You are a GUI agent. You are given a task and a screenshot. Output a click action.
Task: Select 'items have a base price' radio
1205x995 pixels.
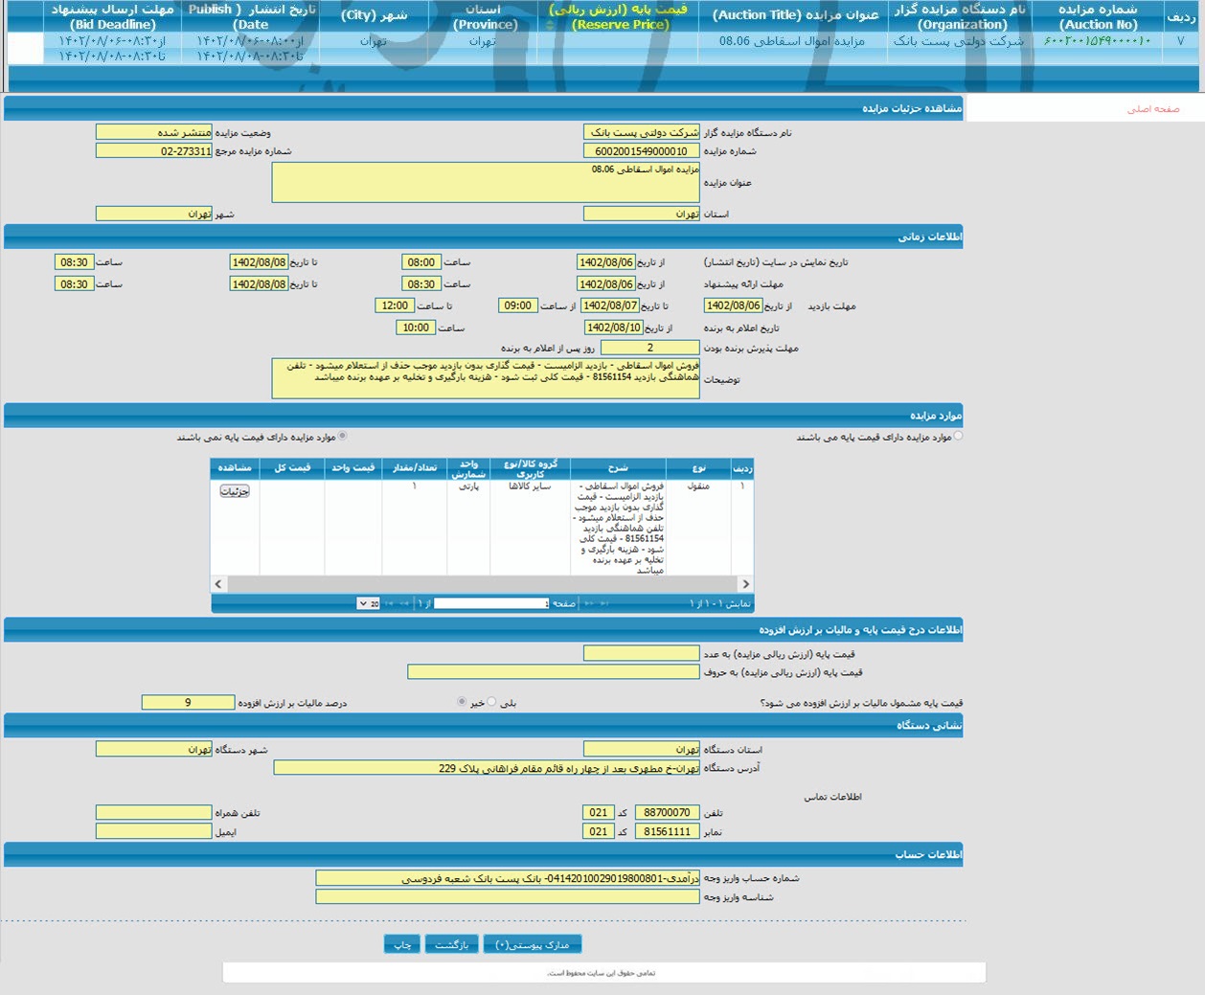pyautogui.click(x=959, y=437)
